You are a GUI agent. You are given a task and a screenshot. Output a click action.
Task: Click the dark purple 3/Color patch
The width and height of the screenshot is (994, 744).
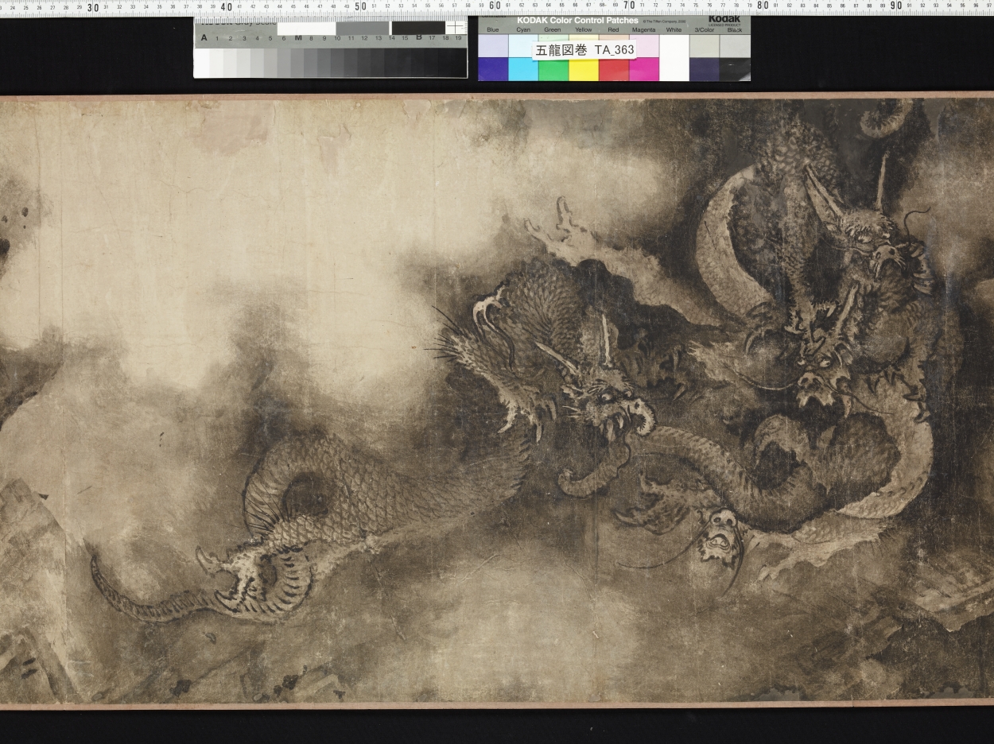pos(705,69)
